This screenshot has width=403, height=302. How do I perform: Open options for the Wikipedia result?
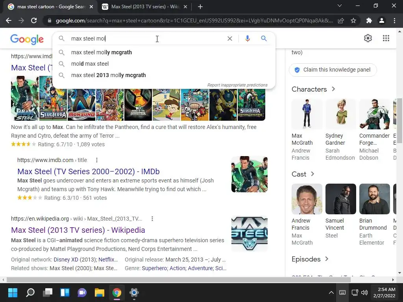point(152,219)
